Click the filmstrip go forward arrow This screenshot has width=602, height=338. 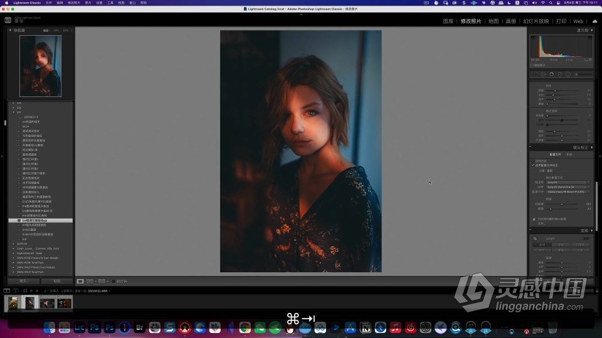pyautogui.click(x=37, y=291)
